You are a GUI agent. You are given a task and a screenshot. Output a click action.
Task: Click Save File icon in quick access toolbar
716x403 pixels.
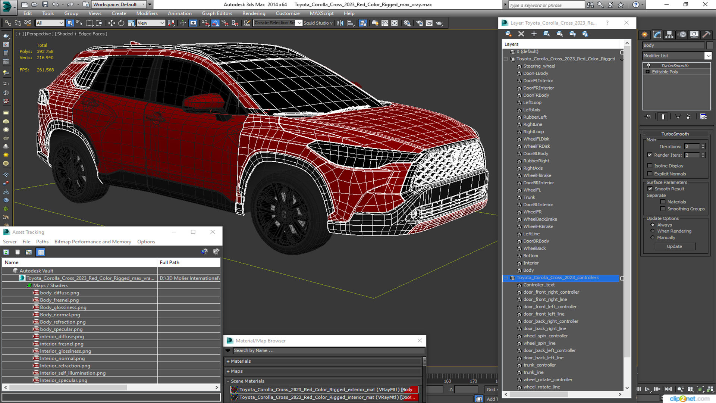45,4
